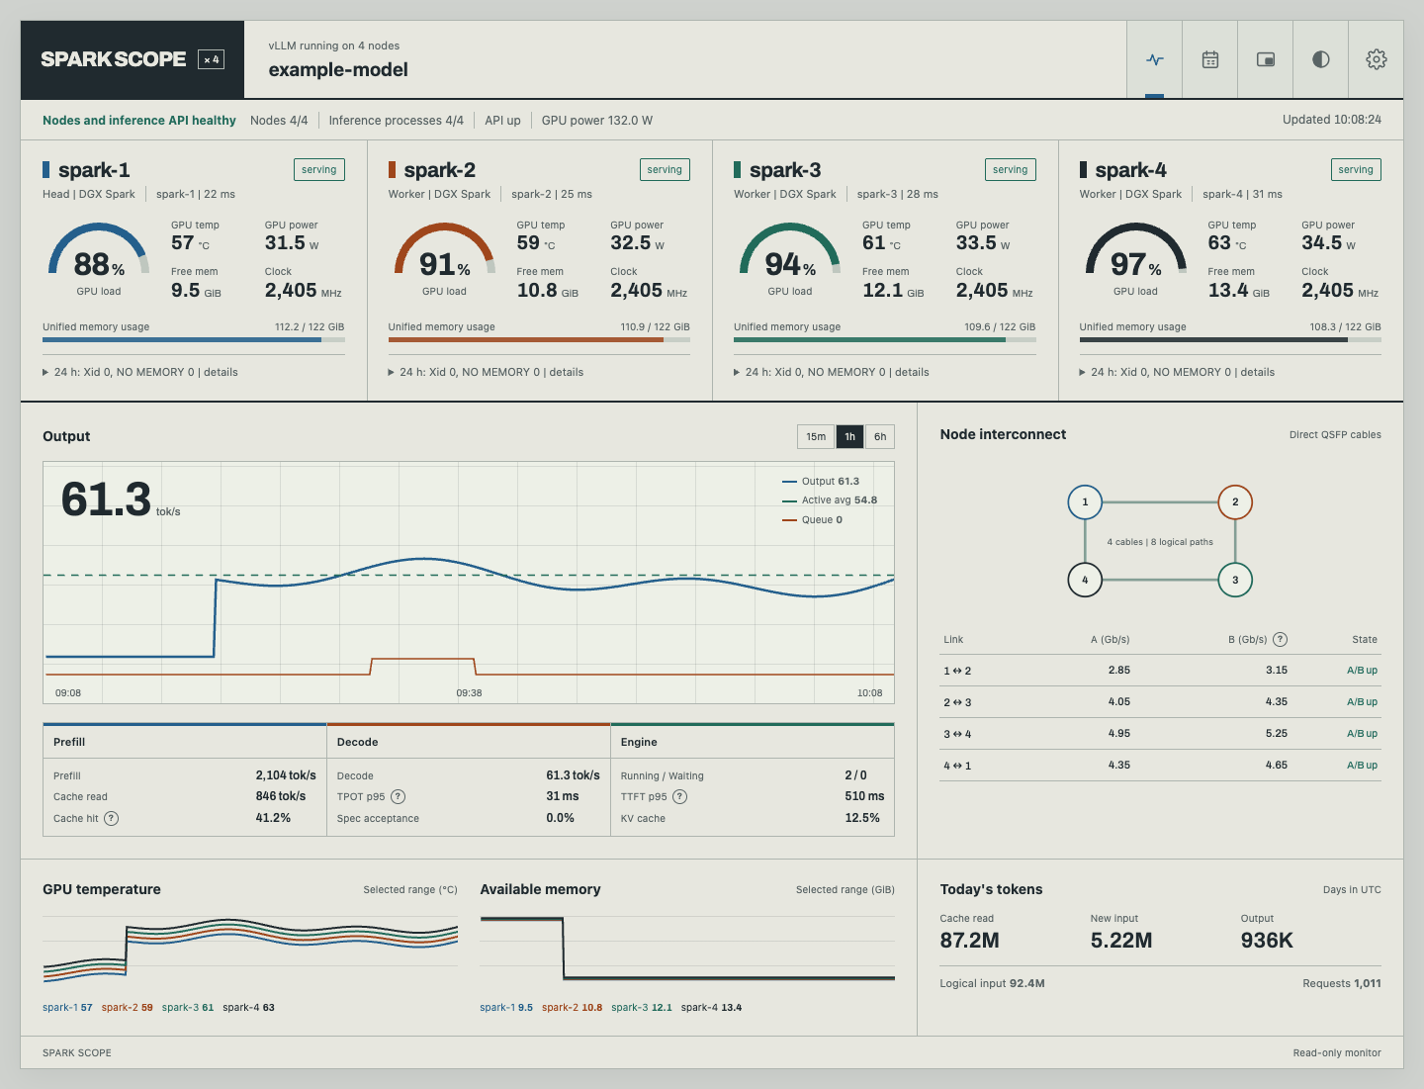The height and width of the screenshot is (1089, 1424).
Task: Select node 1 circle in interconnect diagram
Action: (1085, 502)
